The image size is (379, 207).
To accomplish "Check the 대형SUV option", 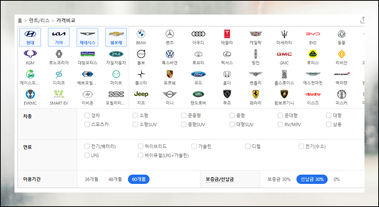I will tap(232, 124).
